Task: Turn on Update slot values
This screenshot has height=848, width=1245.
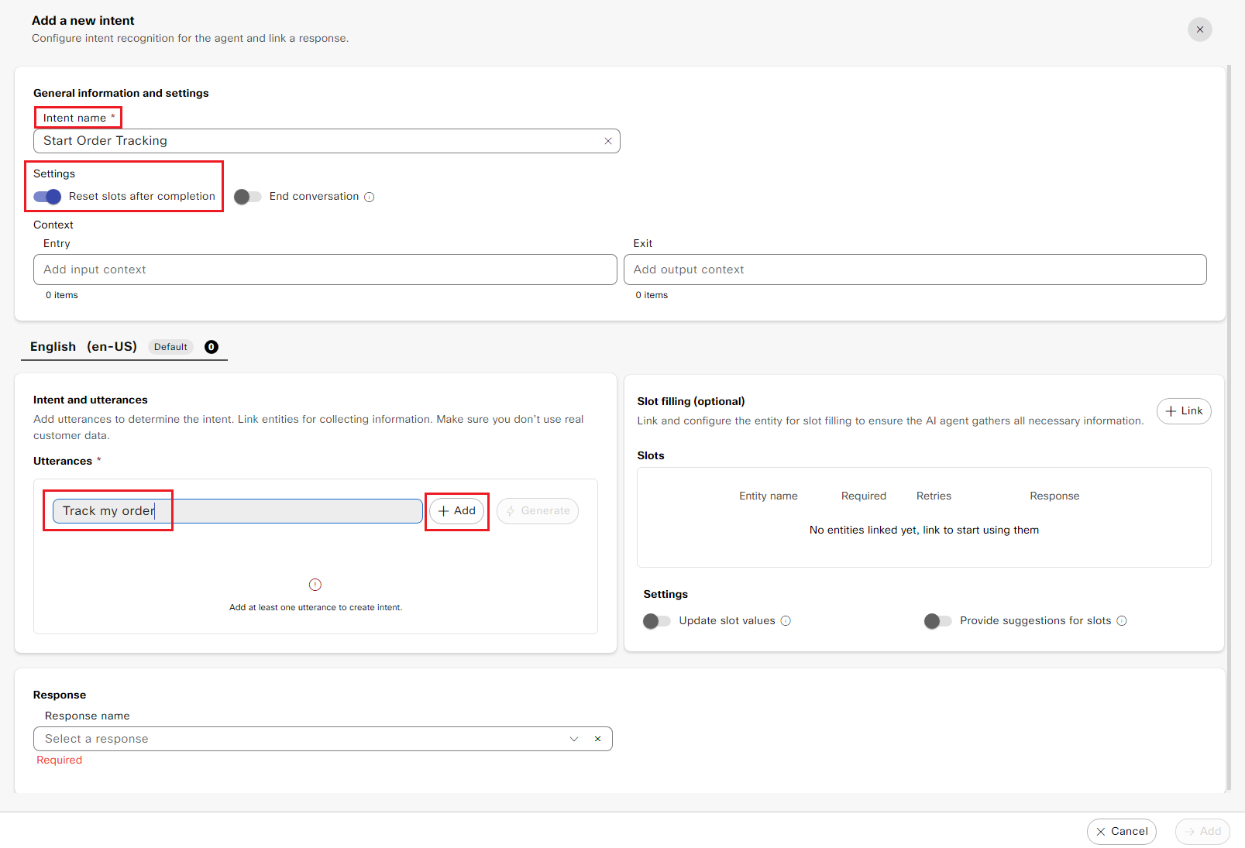Action: [657, 621]
